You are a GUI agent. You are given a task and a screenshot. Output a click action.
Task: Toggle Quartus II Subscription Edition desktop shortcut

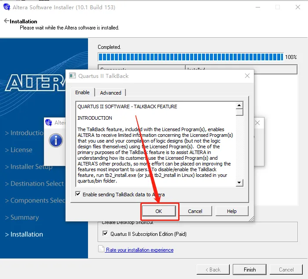pos(105,234)
